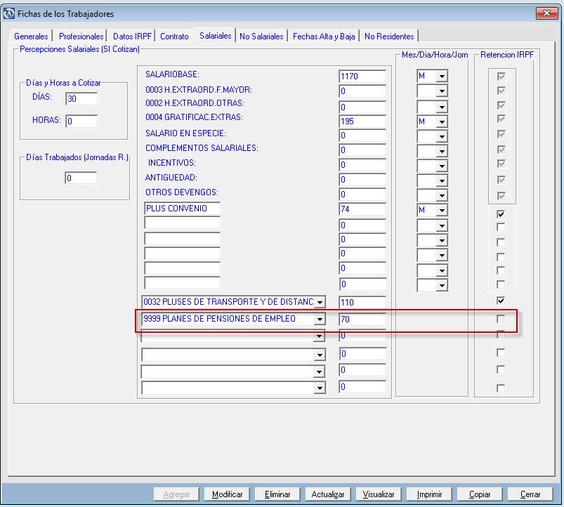Expand the 0032 PLUSES DE TRANSPORTE concept dropdown
Screen dimensions: 564x507
(x=320, y=302)
